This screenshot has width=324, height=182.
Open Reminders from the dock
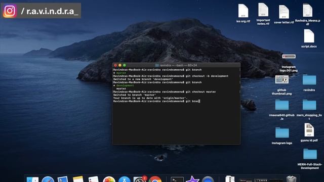pos(93,179)
